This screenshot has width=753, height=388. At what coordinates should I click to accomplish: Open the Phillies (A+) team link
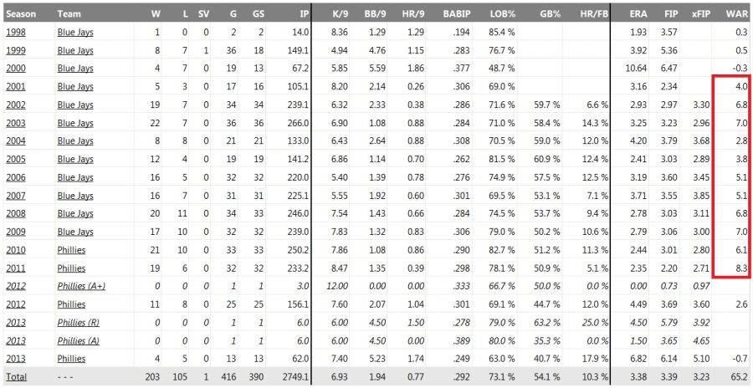[85, 286]
